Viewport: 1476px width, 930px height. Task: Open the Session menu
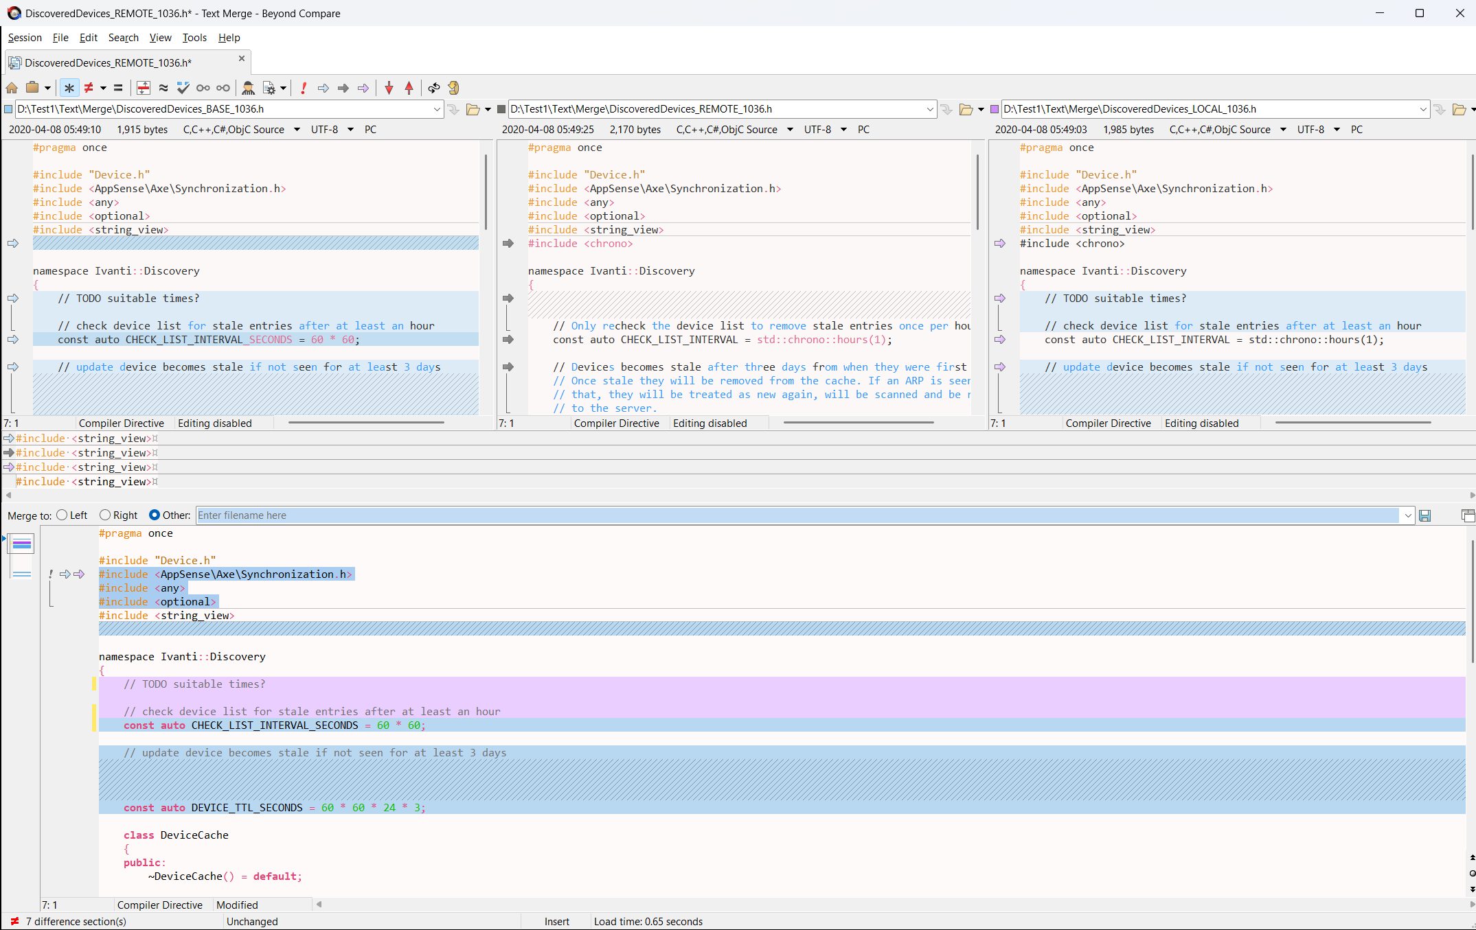(25, 38)
